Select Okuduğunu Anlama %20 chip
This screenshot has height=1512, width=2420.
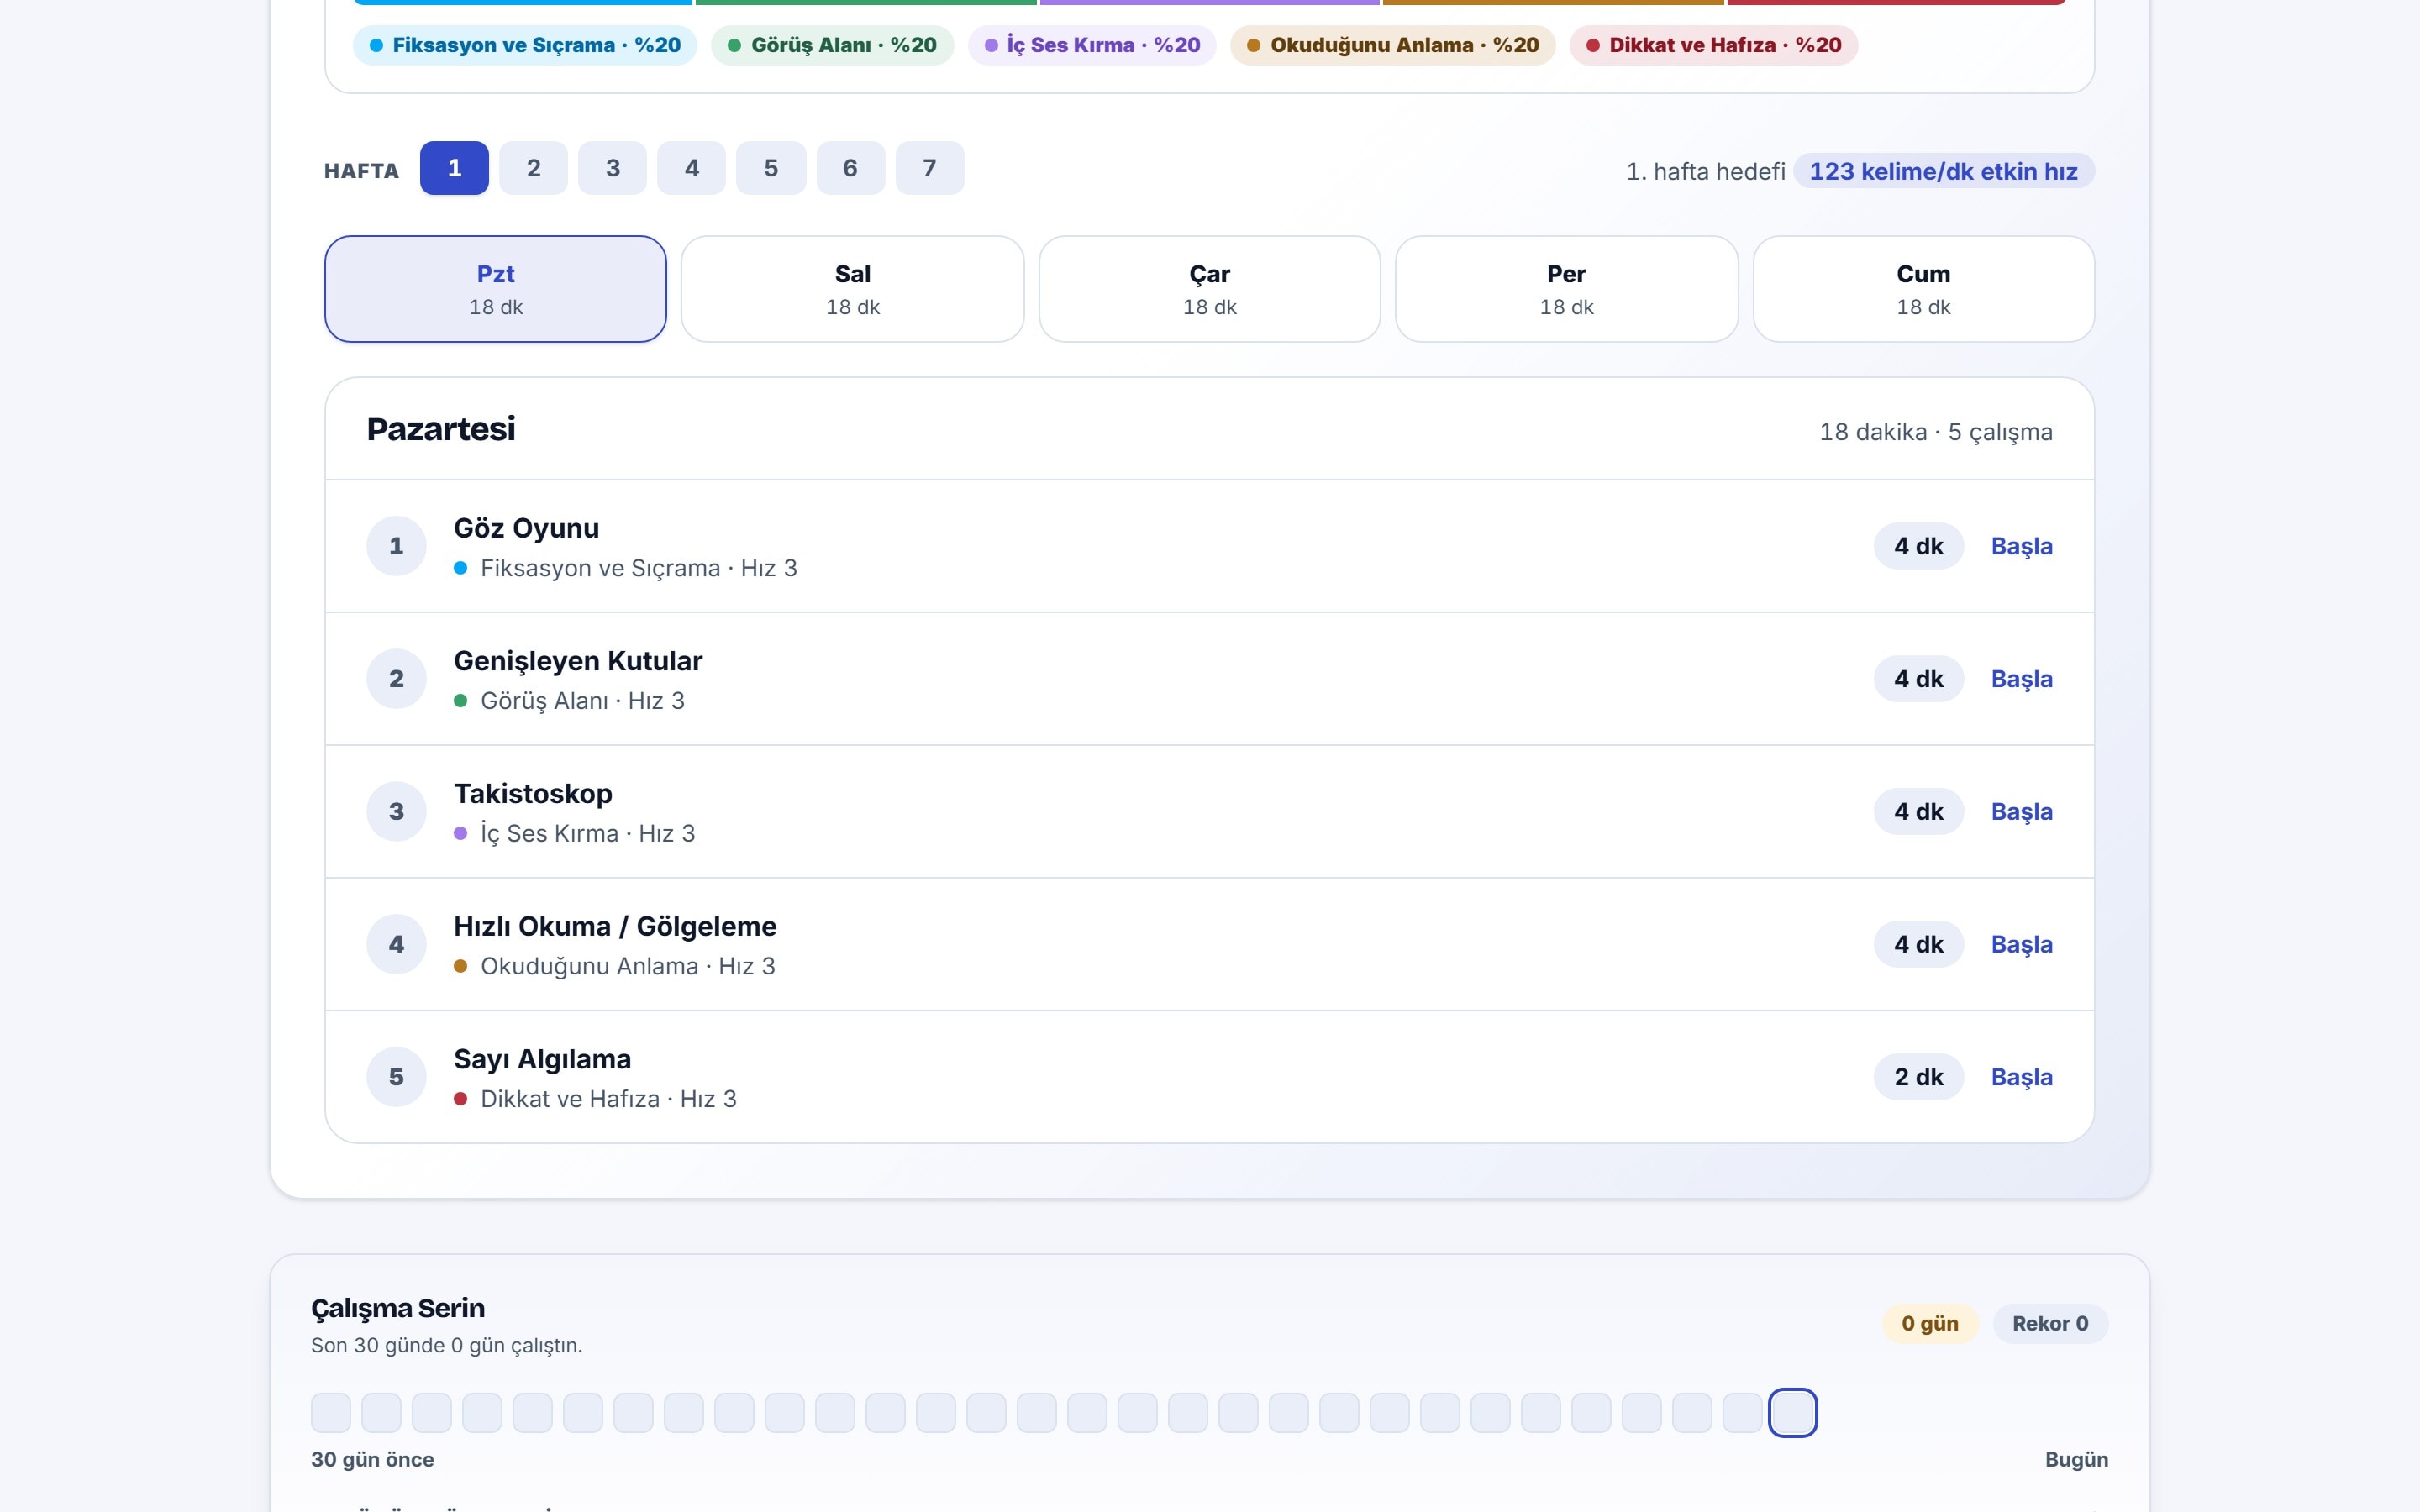click(x=1393, y=45)
